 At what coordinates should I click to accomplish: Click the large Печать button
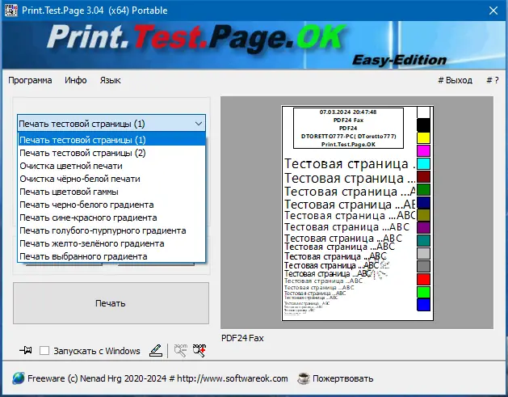coord(111,303)
